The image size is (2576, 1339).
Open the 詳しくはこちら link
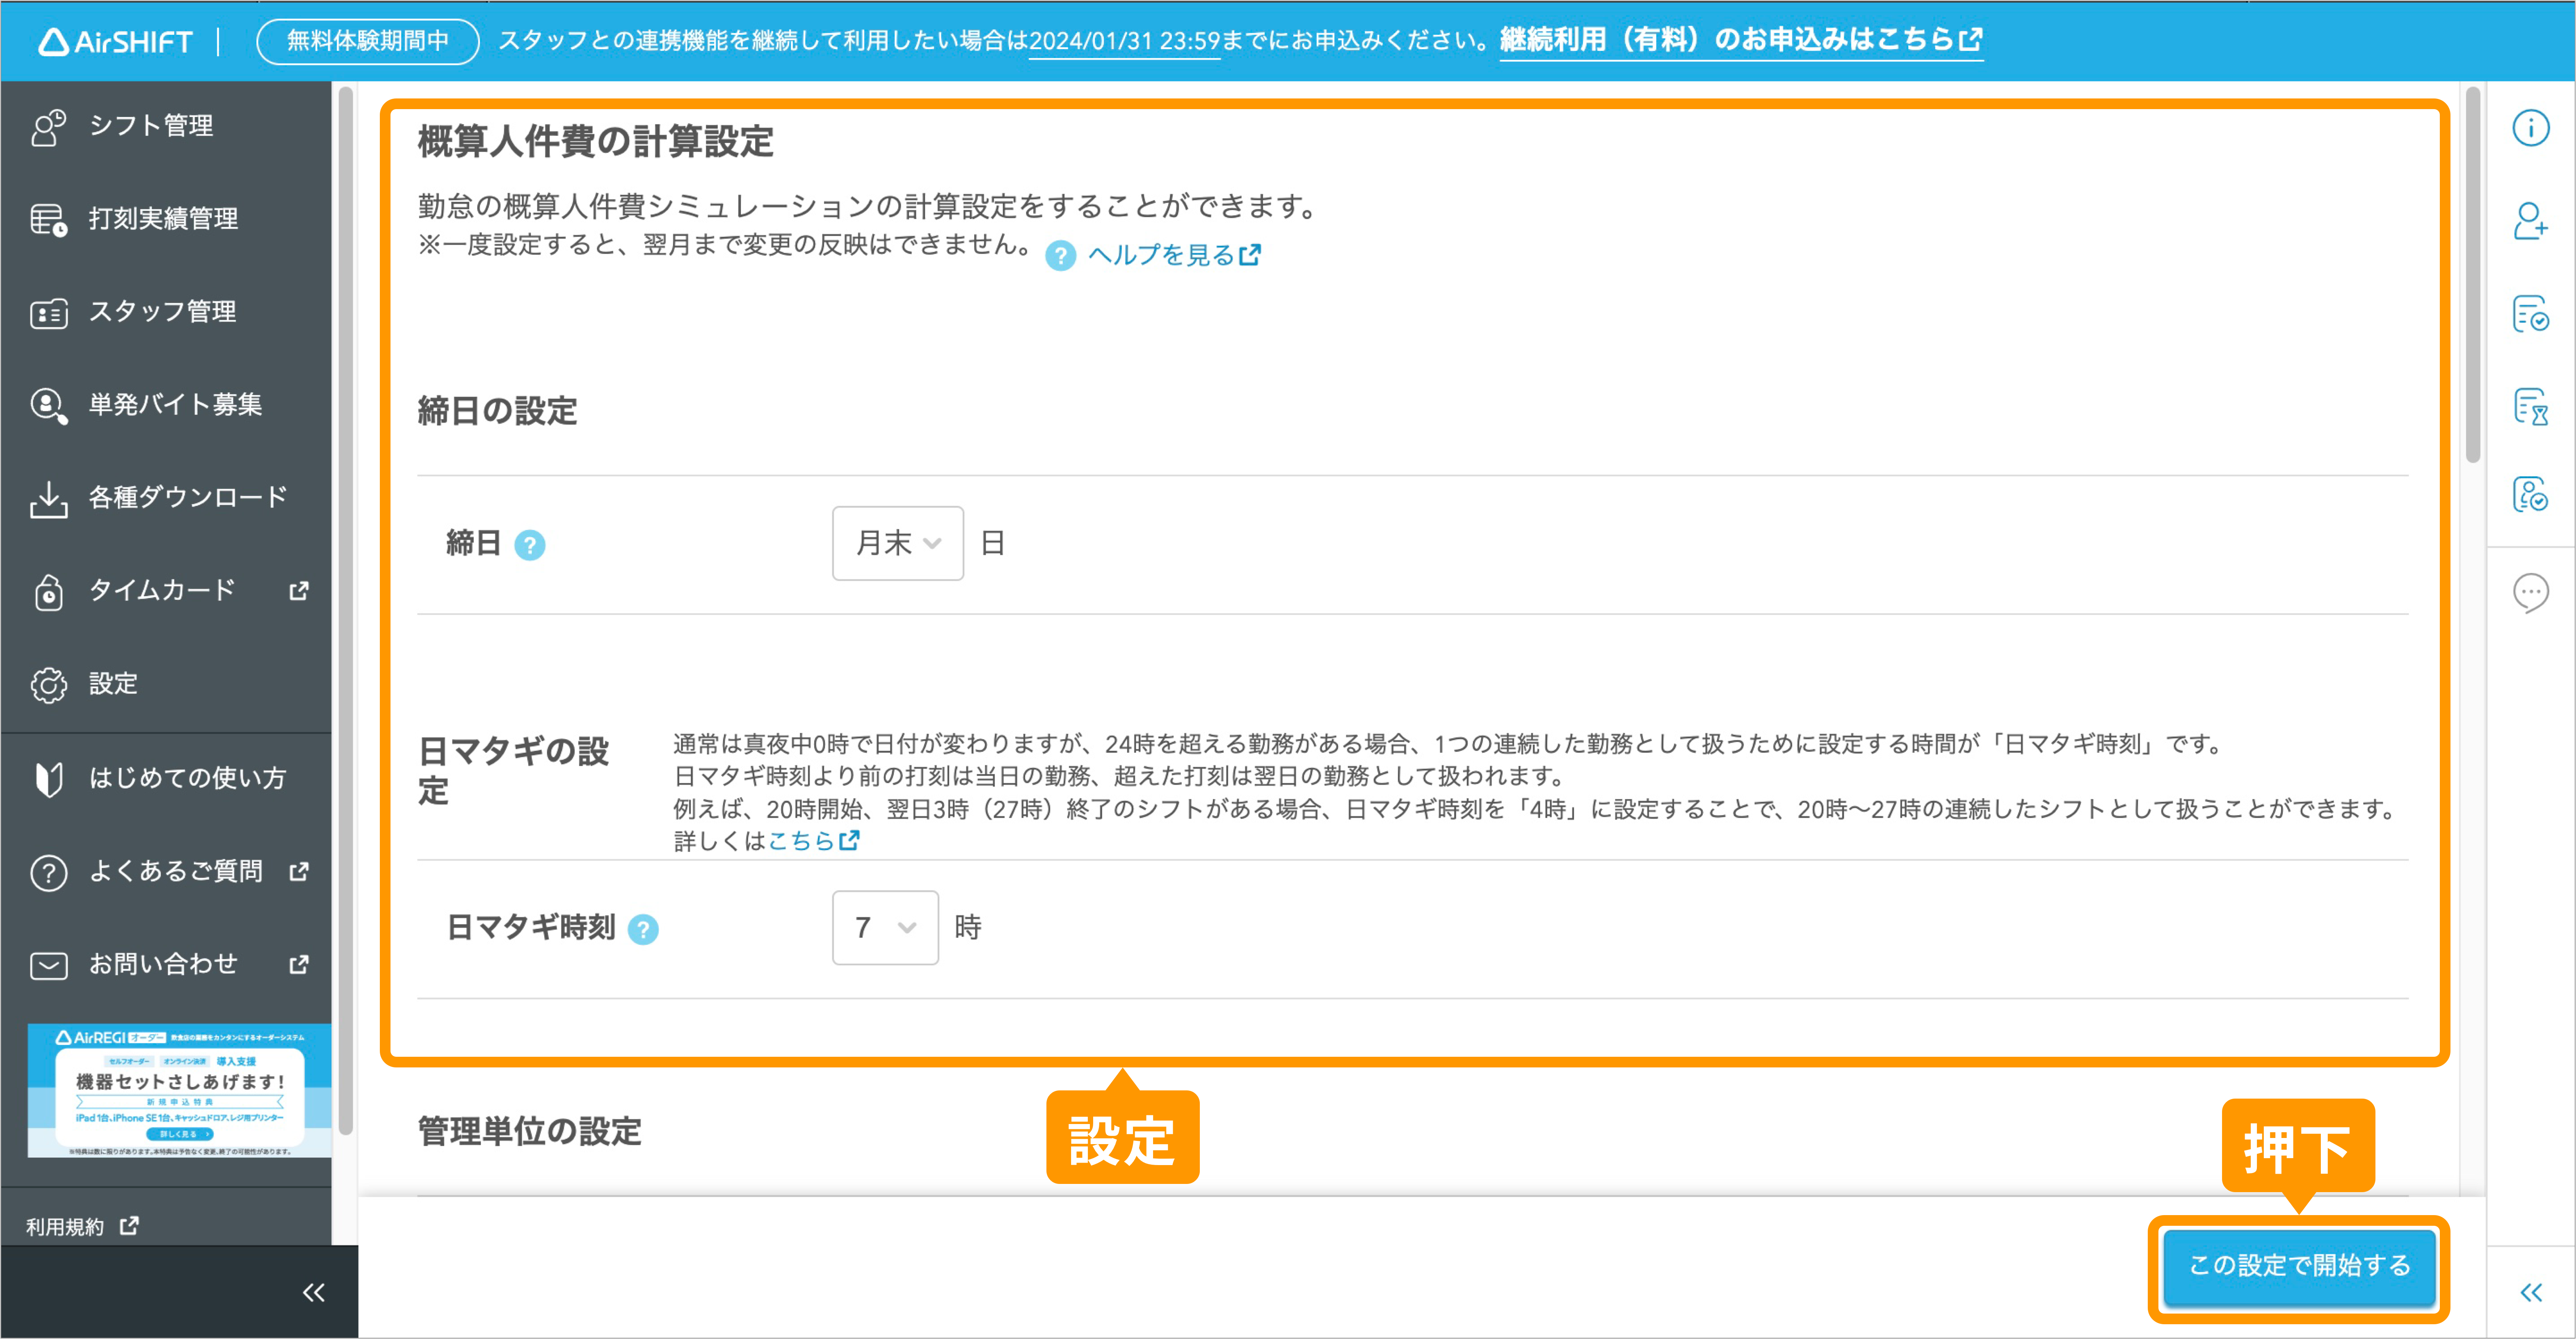(813, 841)
